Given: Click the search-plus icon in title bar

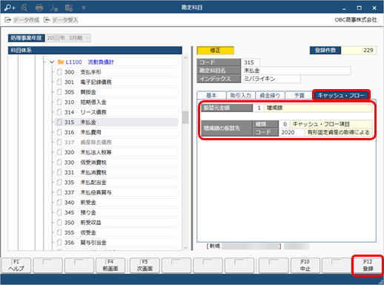Looking at the screenshot, I should tap(10, 7).
